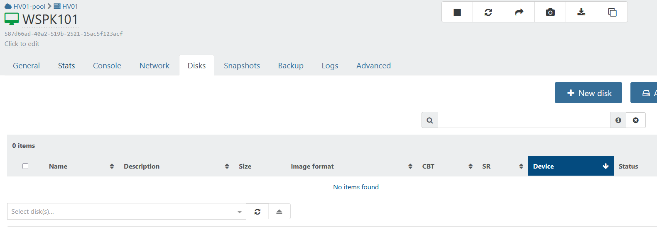Clear the search filter with X icon
Screen dimensions: 657x227
tap(636, 120)
